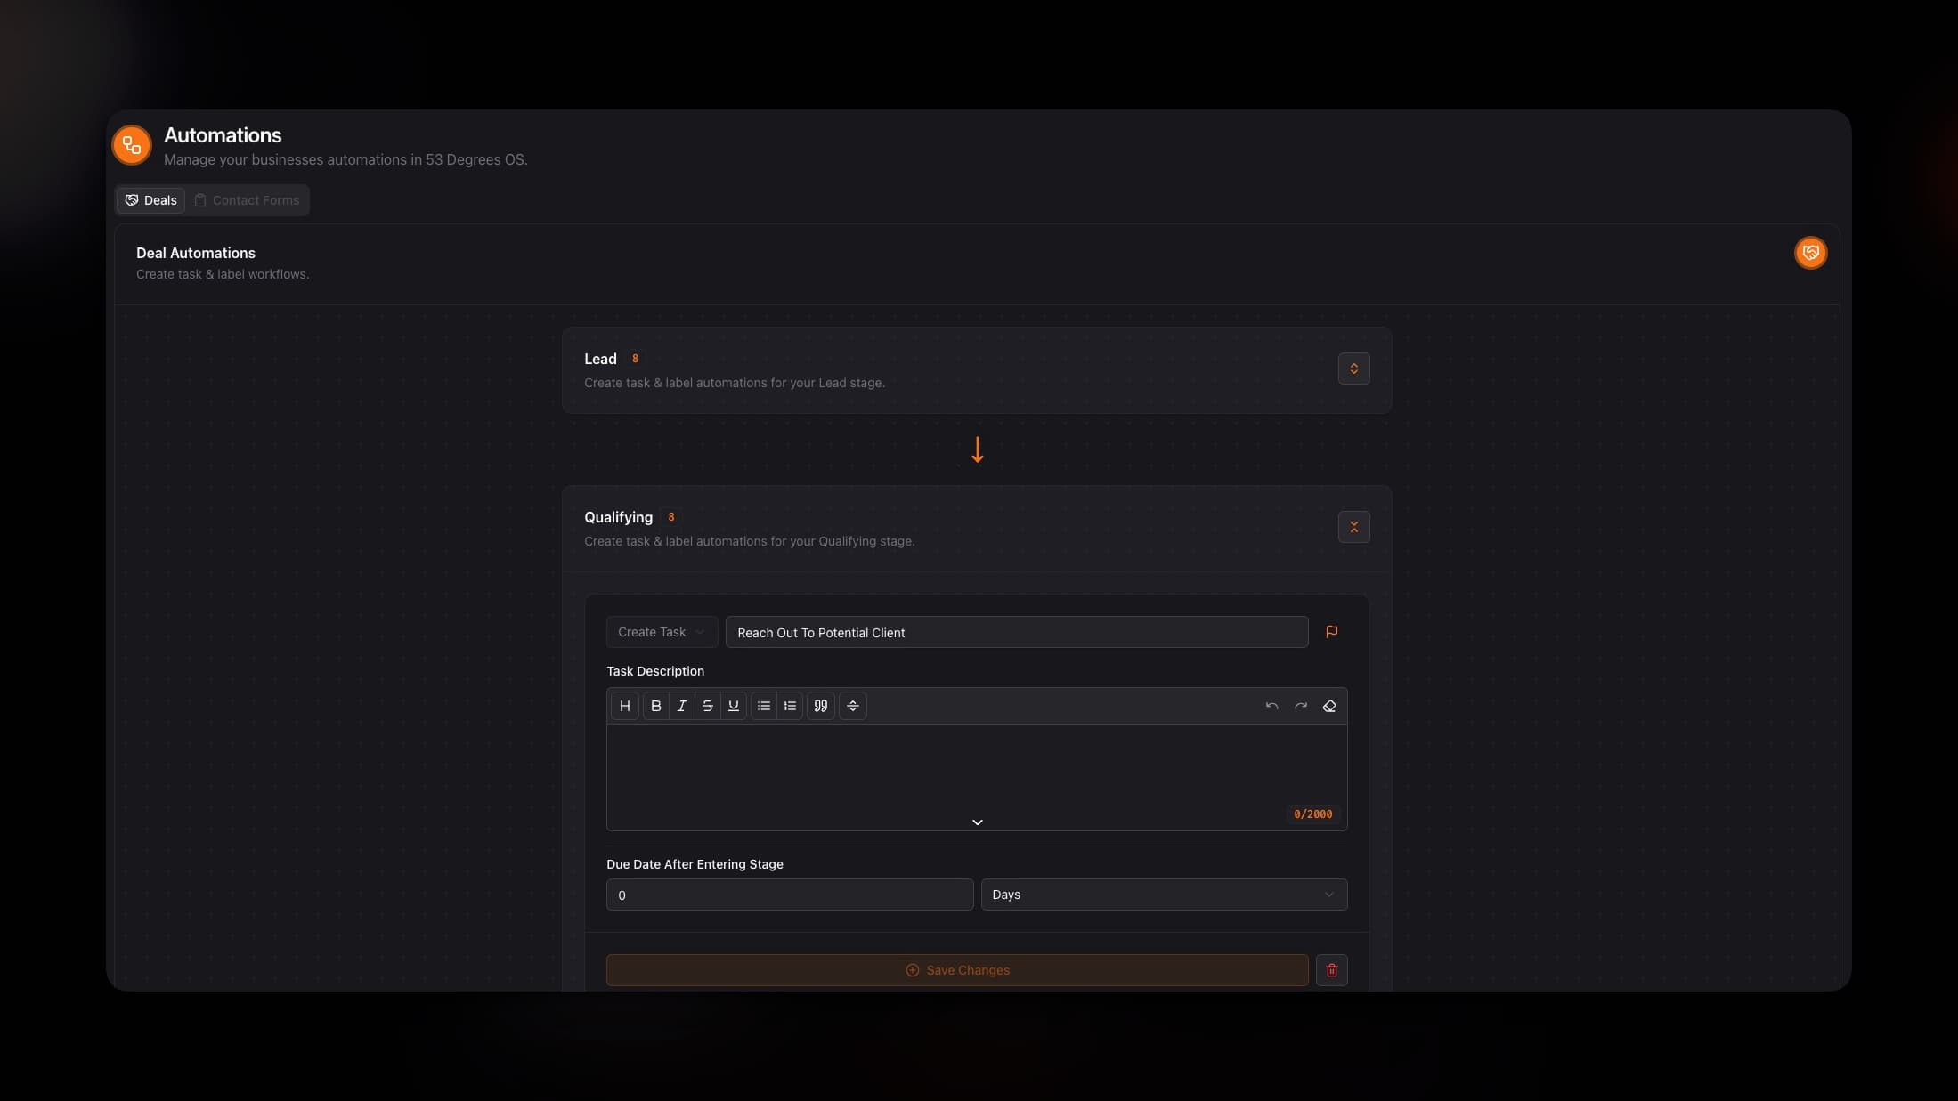Expand the Lead stage card

[1354, 368]
